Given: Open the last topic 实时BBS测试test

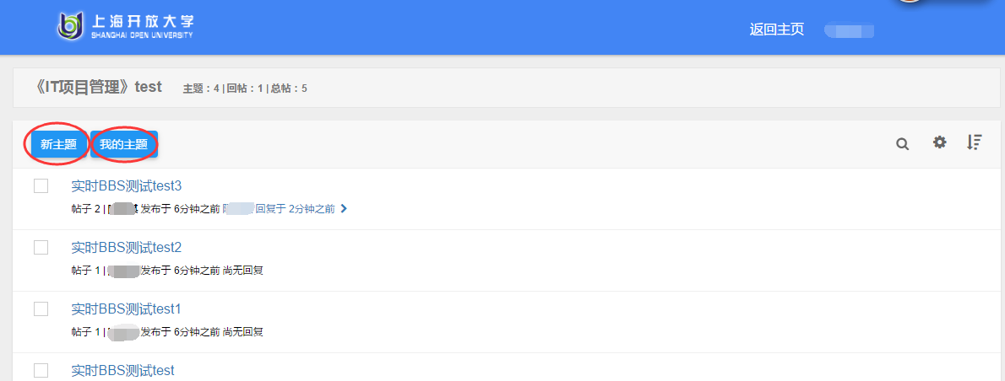Looking at the screenshot, I should pos(122,370).
